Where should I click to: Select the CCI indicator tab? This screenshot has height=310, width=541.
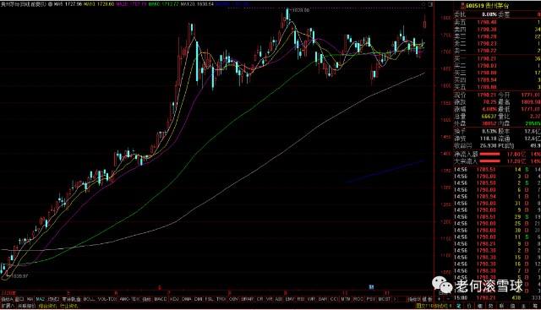point(334,299)
